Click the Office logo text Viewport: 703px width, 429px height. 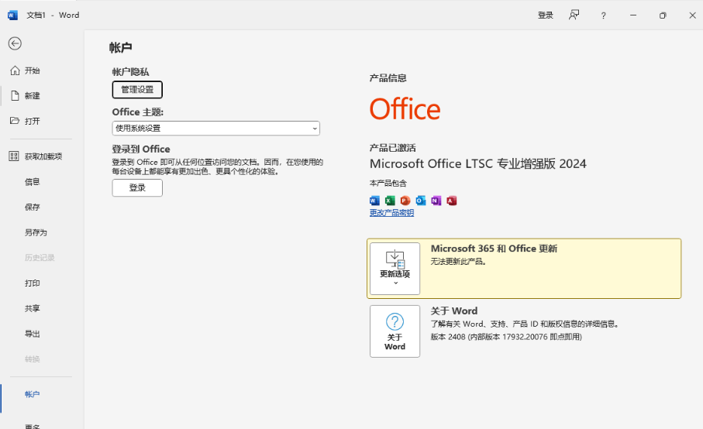coord(405,109)
